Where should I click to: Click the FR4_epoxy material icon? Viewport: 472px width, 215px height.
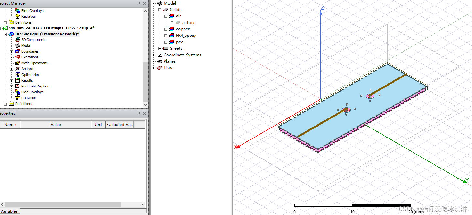point(172,36)
